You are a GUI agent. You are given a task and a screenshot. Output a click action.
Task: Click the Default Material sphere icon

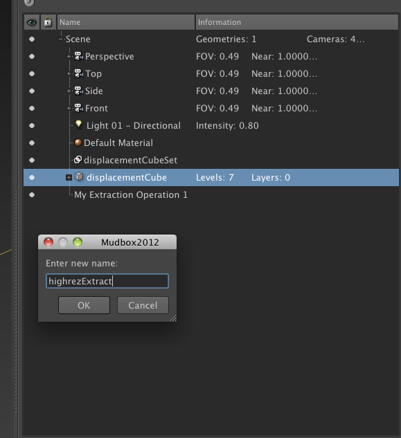78,143
